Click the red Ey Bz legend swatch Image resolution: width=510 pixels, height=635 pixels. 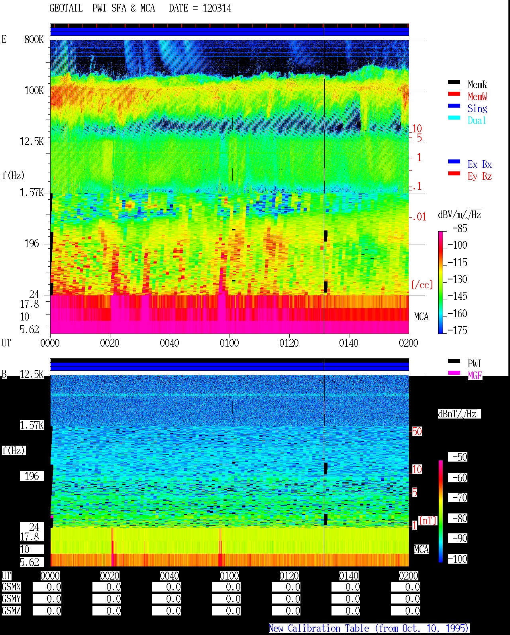coord(454,173)
